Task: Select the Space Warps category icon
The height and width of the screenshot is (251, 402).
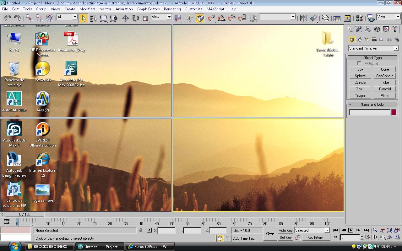Action: (x=389, y=40)
